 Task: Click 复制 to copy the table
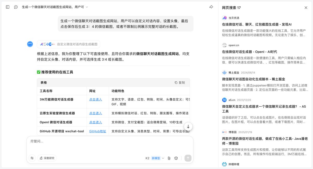click(x=180, y=82)
